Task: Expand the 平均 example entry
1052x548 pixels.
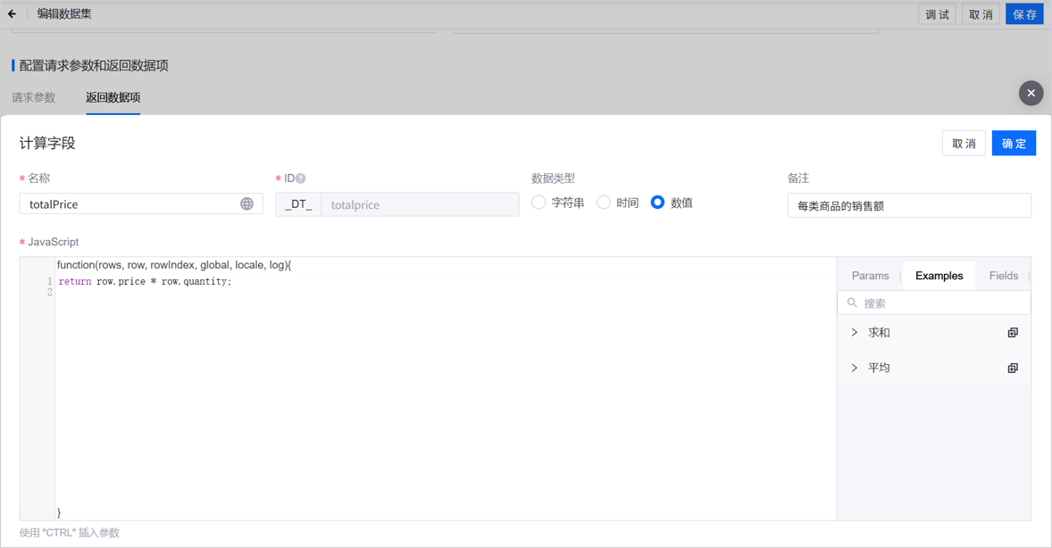Action: pos(855,367)
